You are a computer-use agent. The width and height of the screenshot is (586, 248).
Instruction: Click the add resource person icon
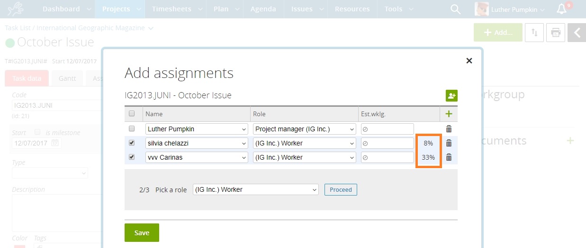(x=451, y=95)
